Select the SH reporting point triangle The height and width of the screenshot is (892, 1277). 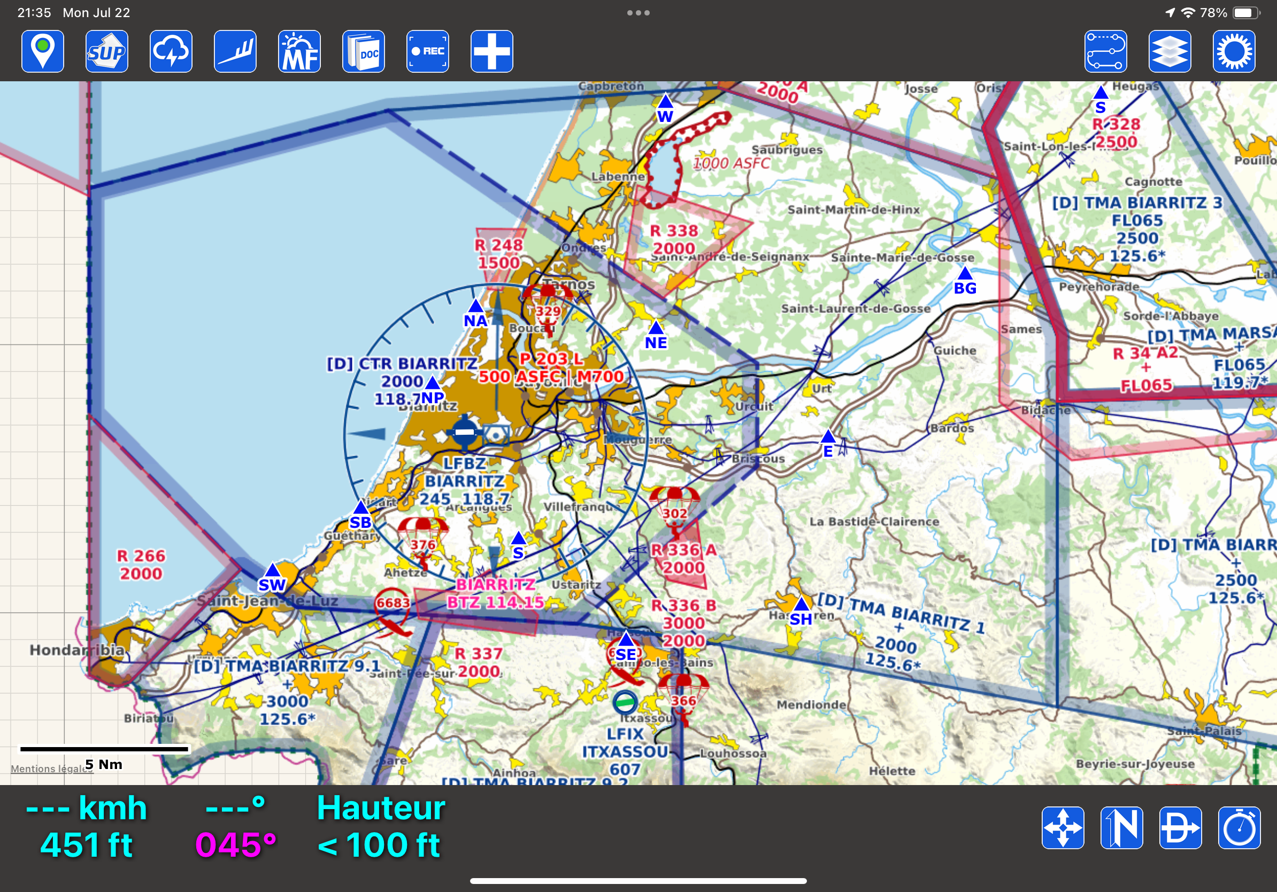802,603
